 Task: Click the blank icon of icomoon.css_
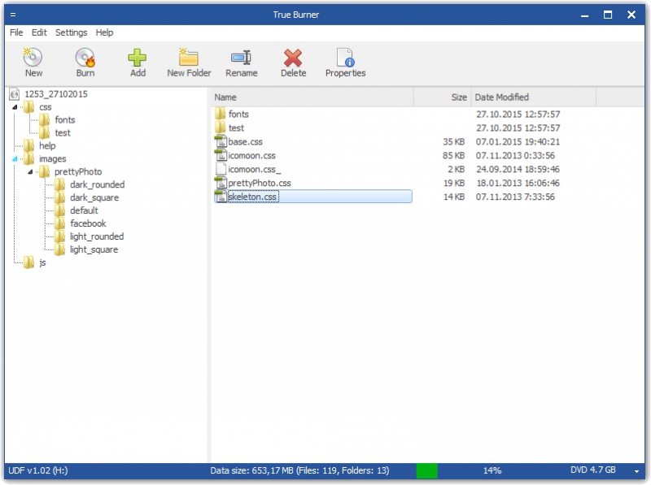coord(221,169)
